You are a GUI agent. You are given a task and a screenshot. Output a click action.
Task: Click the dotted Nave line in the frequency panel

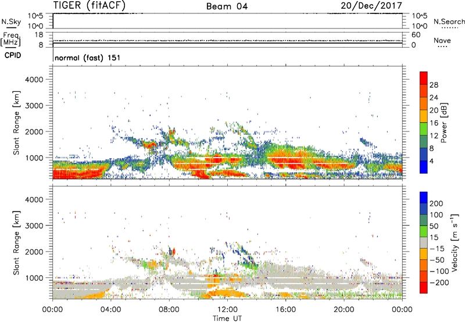tap(227, 40)
